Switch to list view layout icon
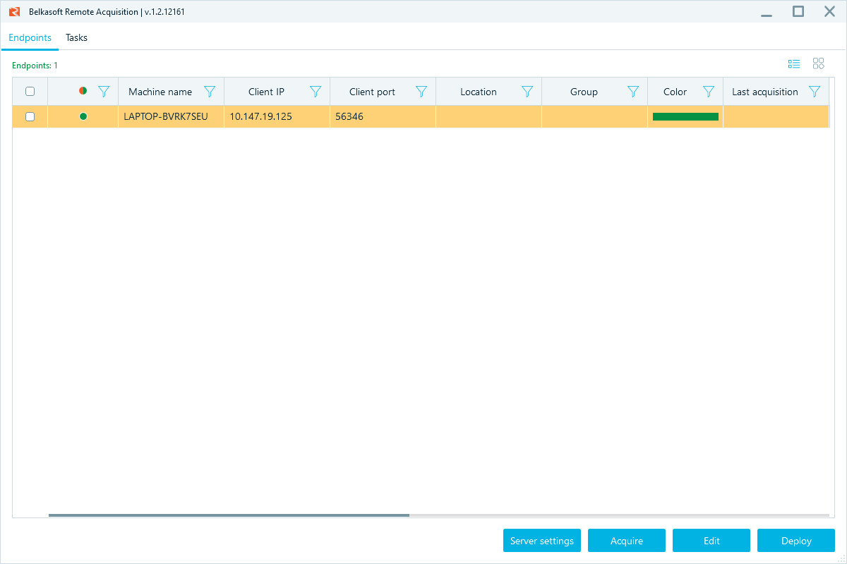847x564 pixels. 794,64
